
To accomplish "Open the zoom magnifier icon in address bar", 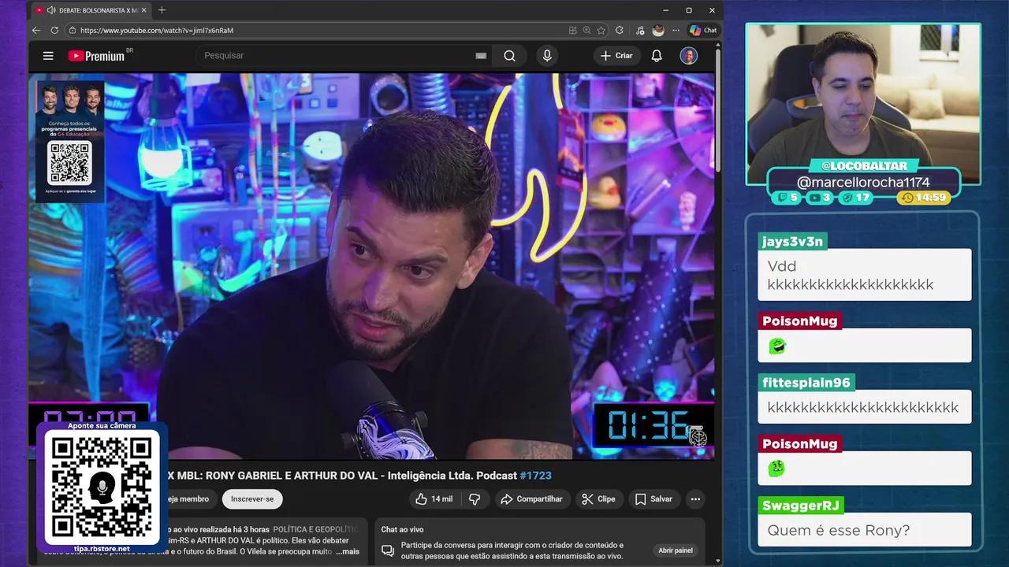I will point(587,30).
